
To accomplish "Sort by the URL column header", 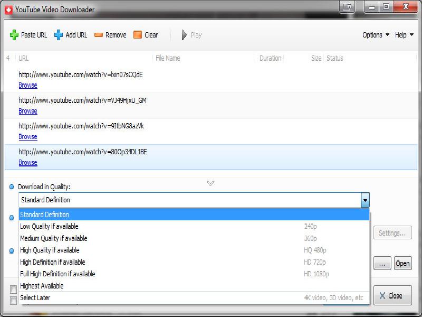I will click(84, 58).
